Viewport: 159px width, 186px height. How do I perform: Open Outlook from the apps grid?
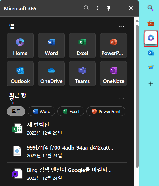point(20,74)
